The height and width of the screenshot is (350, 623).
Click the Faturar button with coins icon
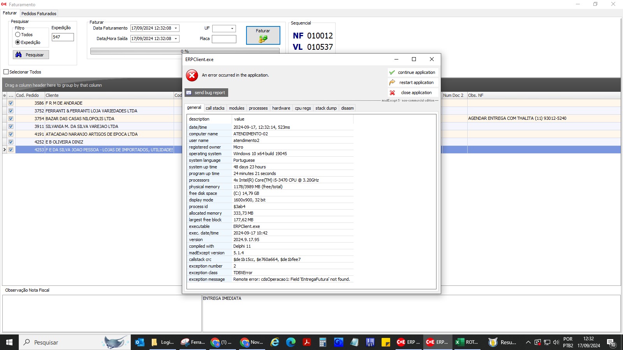[x=263, y=35]
